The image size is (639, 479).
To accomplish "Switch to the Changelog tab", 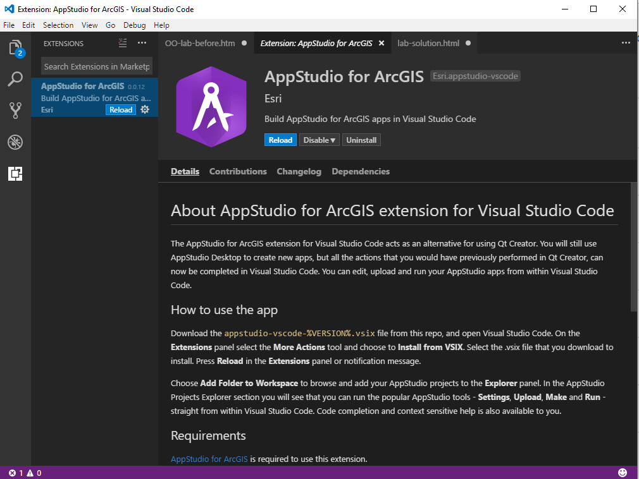I will pyautogui.click(x=299, y=171).
